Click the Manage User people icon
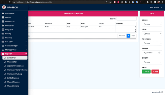Image resolution: width=165 pixels, height=95 pixels. click(x=3, y=50)
